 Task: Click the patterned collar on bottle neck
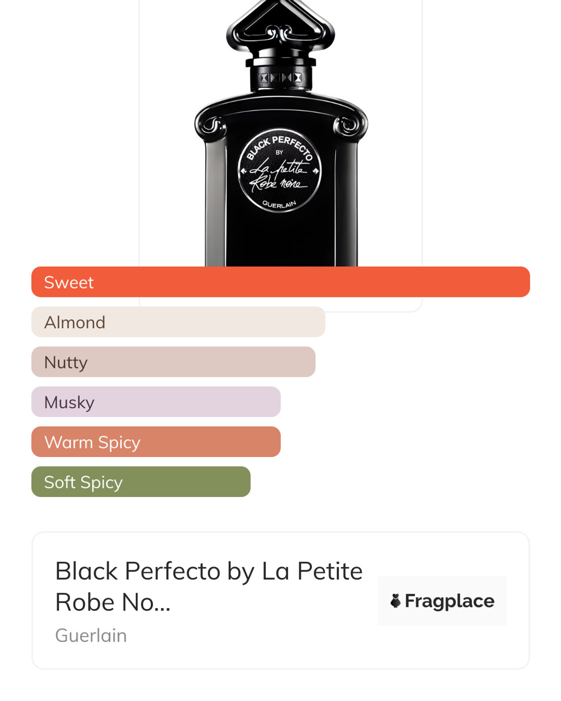point(280,77)
